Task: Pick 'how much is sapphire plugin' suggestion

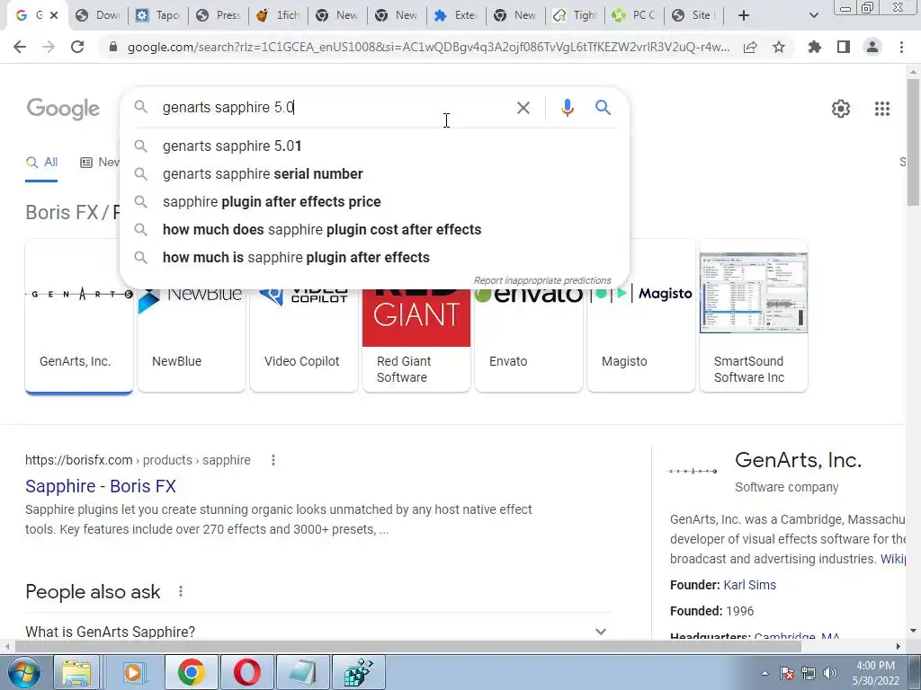Action: tap(375, 258)
